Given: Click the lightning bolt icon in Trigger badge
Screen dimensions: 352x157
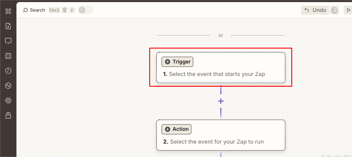Looking at the screenshot, I should click(x=167, y=62).
